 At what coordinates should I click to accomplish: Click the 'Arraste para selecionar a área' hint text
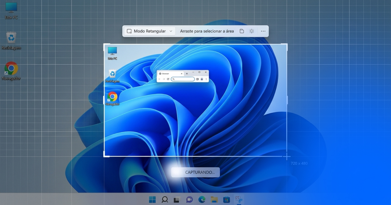[x=207, y=31]
